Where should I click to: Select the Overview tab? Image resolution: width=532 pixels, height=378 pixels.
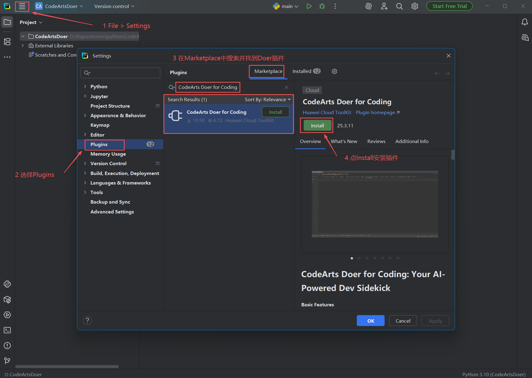click(310, 141)
